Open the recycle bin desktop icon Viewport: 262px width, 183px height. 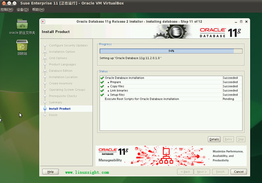[x=22, y=47]
